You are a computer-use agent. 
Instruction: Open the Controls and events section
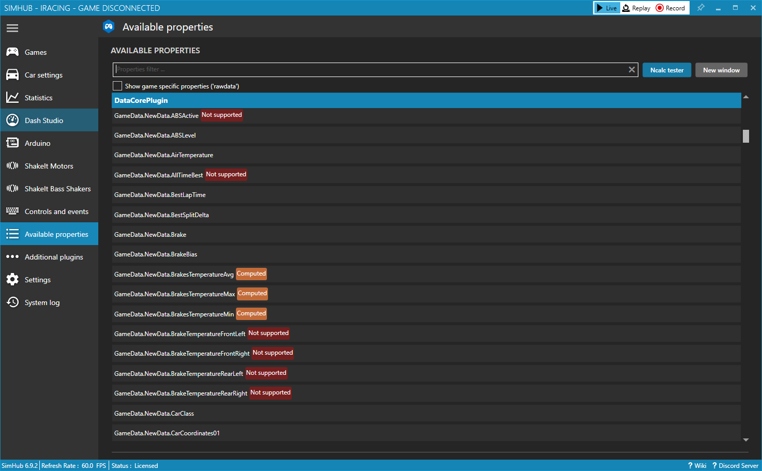56,211
